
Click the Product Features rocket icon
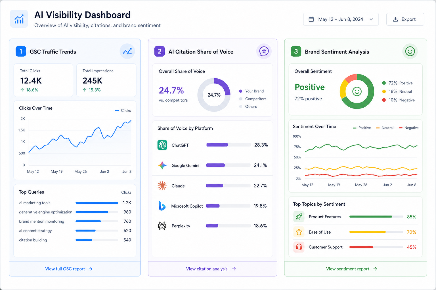299,217
